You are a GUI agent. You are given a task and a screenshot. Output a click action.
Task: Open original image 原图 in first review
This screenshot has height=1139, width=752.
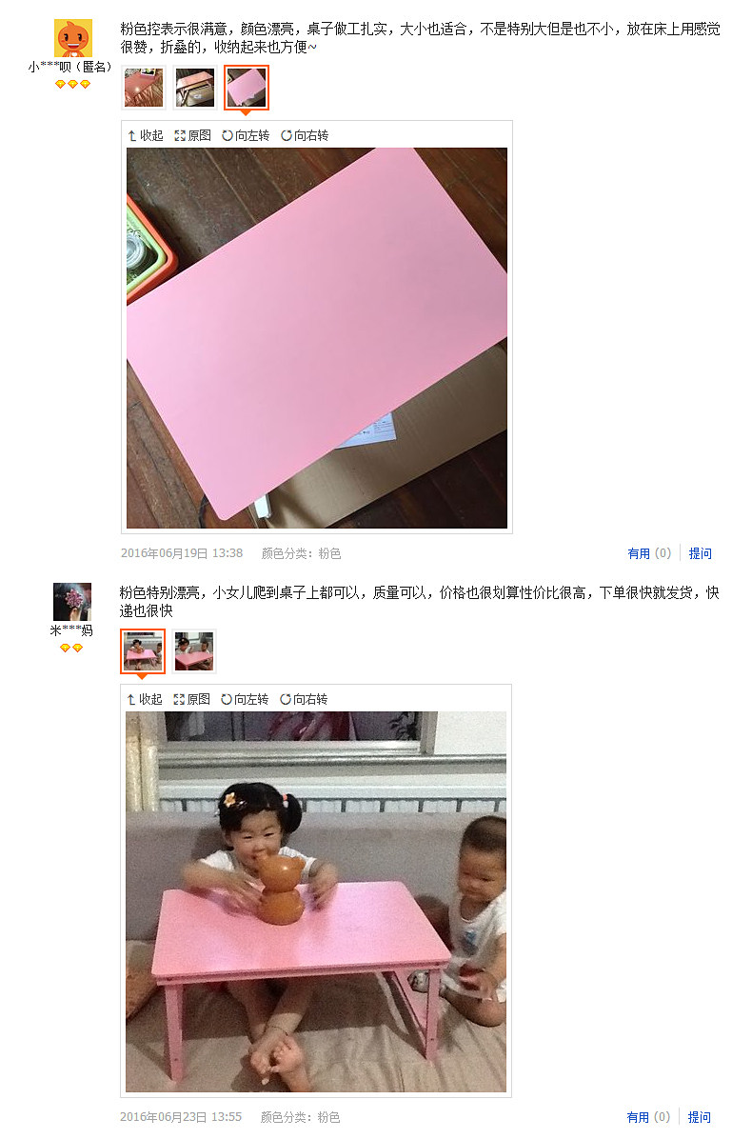pos(192,136)
